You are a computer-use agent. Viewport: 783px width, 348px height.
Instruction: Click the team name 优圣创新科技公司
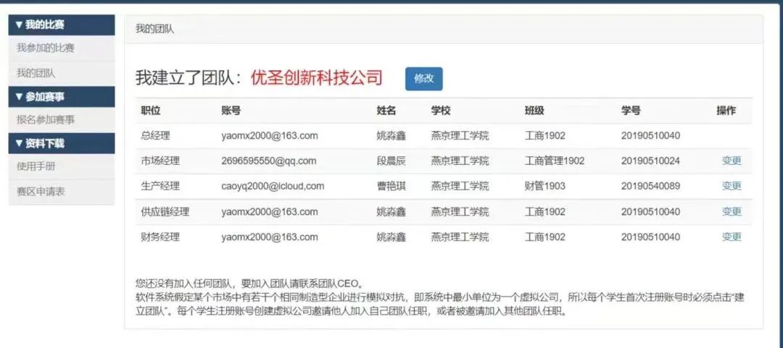coord(316,78)
